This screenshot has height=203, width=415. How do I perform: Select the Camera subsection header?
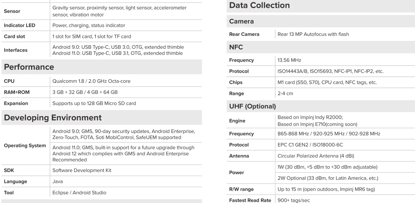(241, 21)
